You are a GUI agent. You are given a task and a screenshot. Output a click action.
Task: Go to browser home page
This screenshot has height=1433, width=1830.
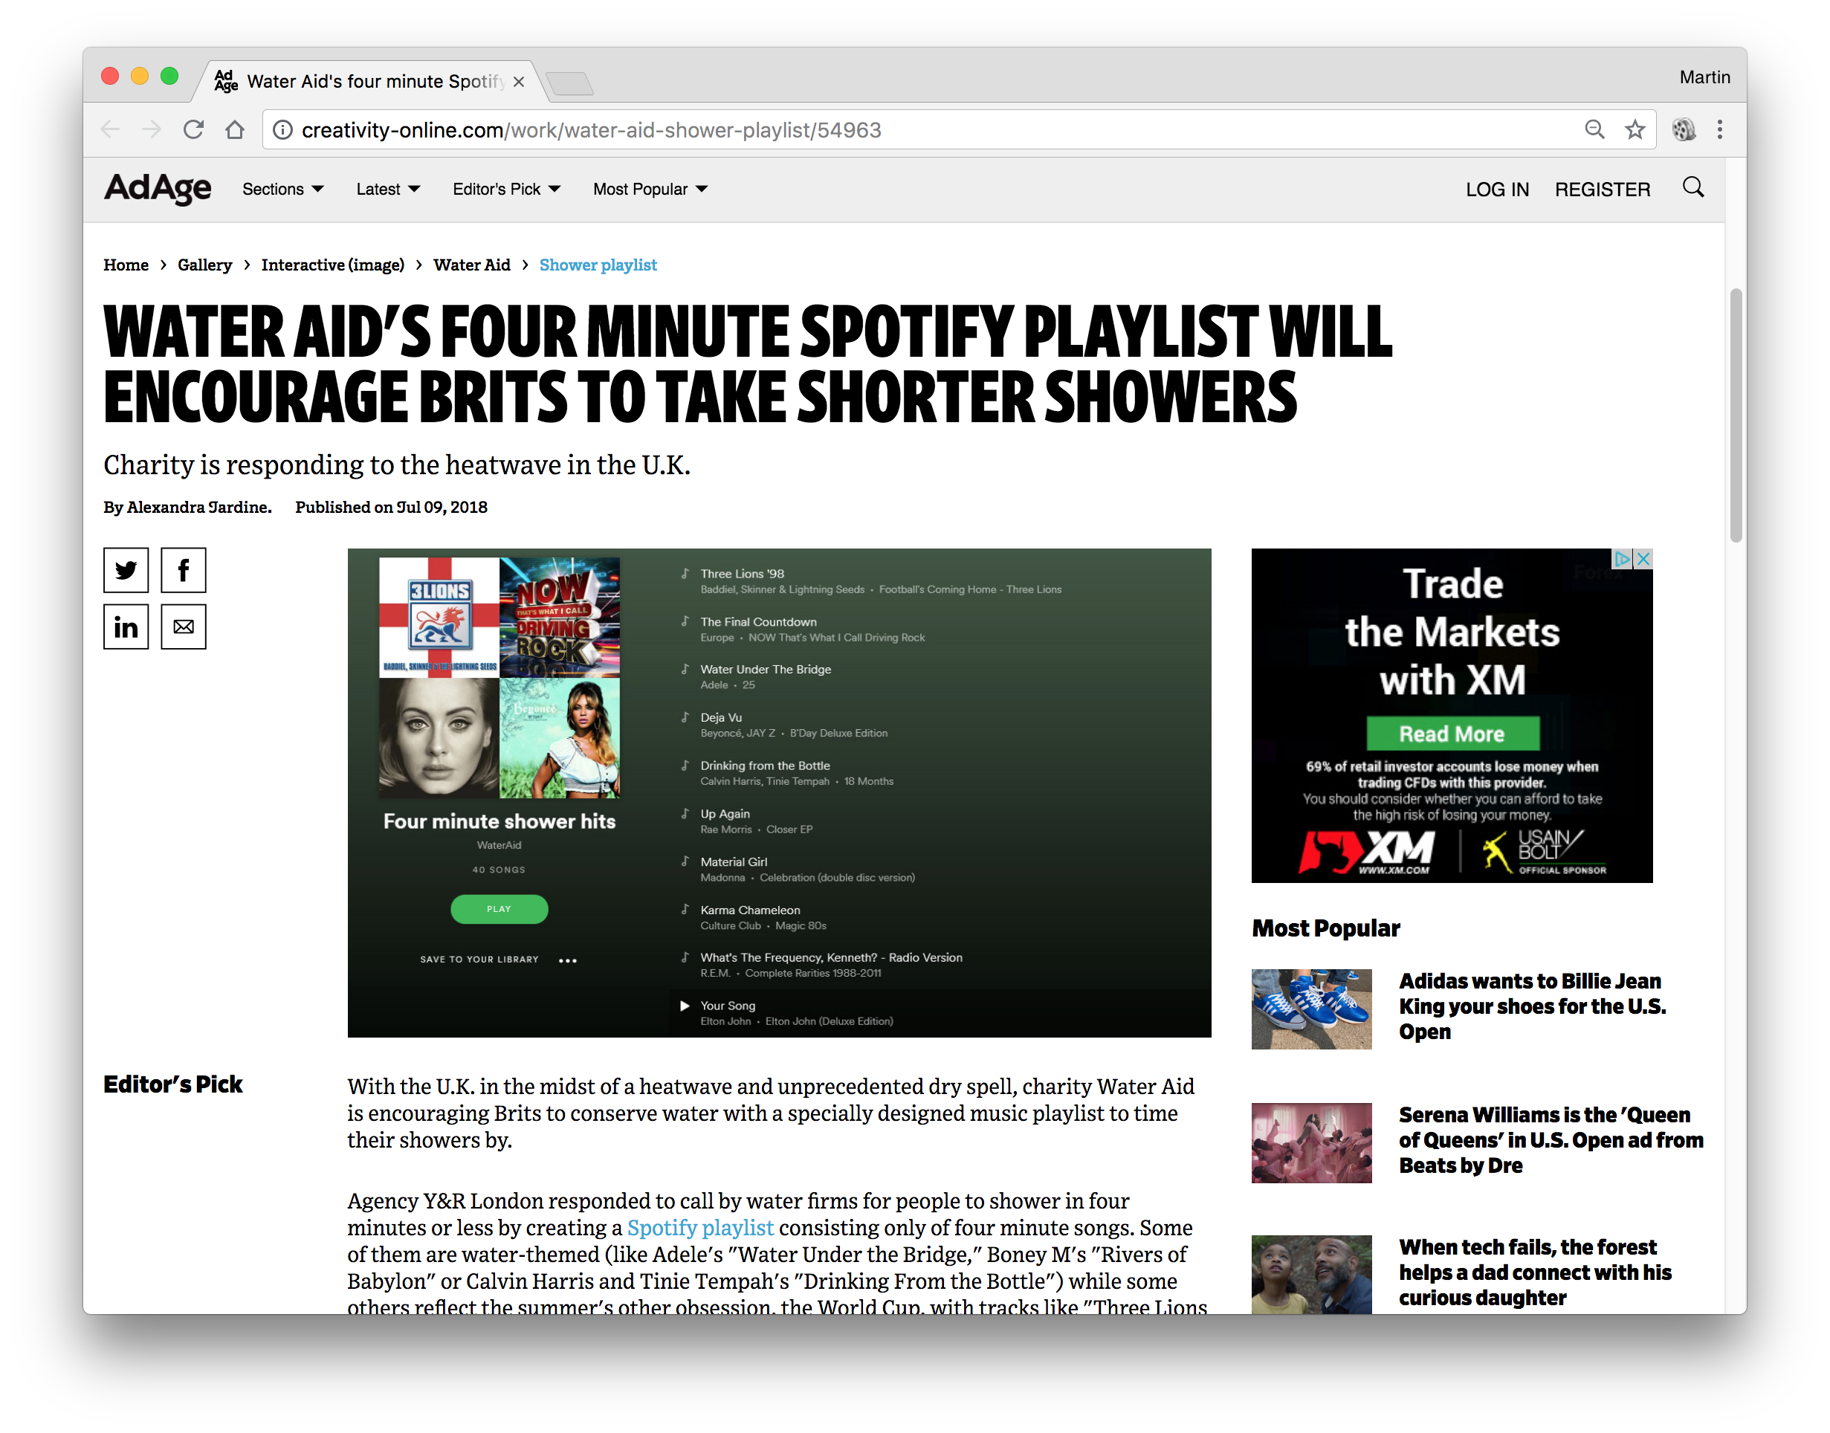235,130
